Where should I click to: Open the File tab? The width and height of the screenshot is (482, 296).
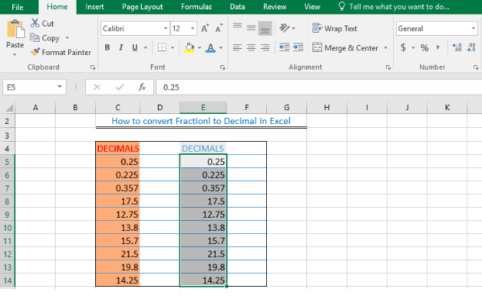click(x=17, y=7)
